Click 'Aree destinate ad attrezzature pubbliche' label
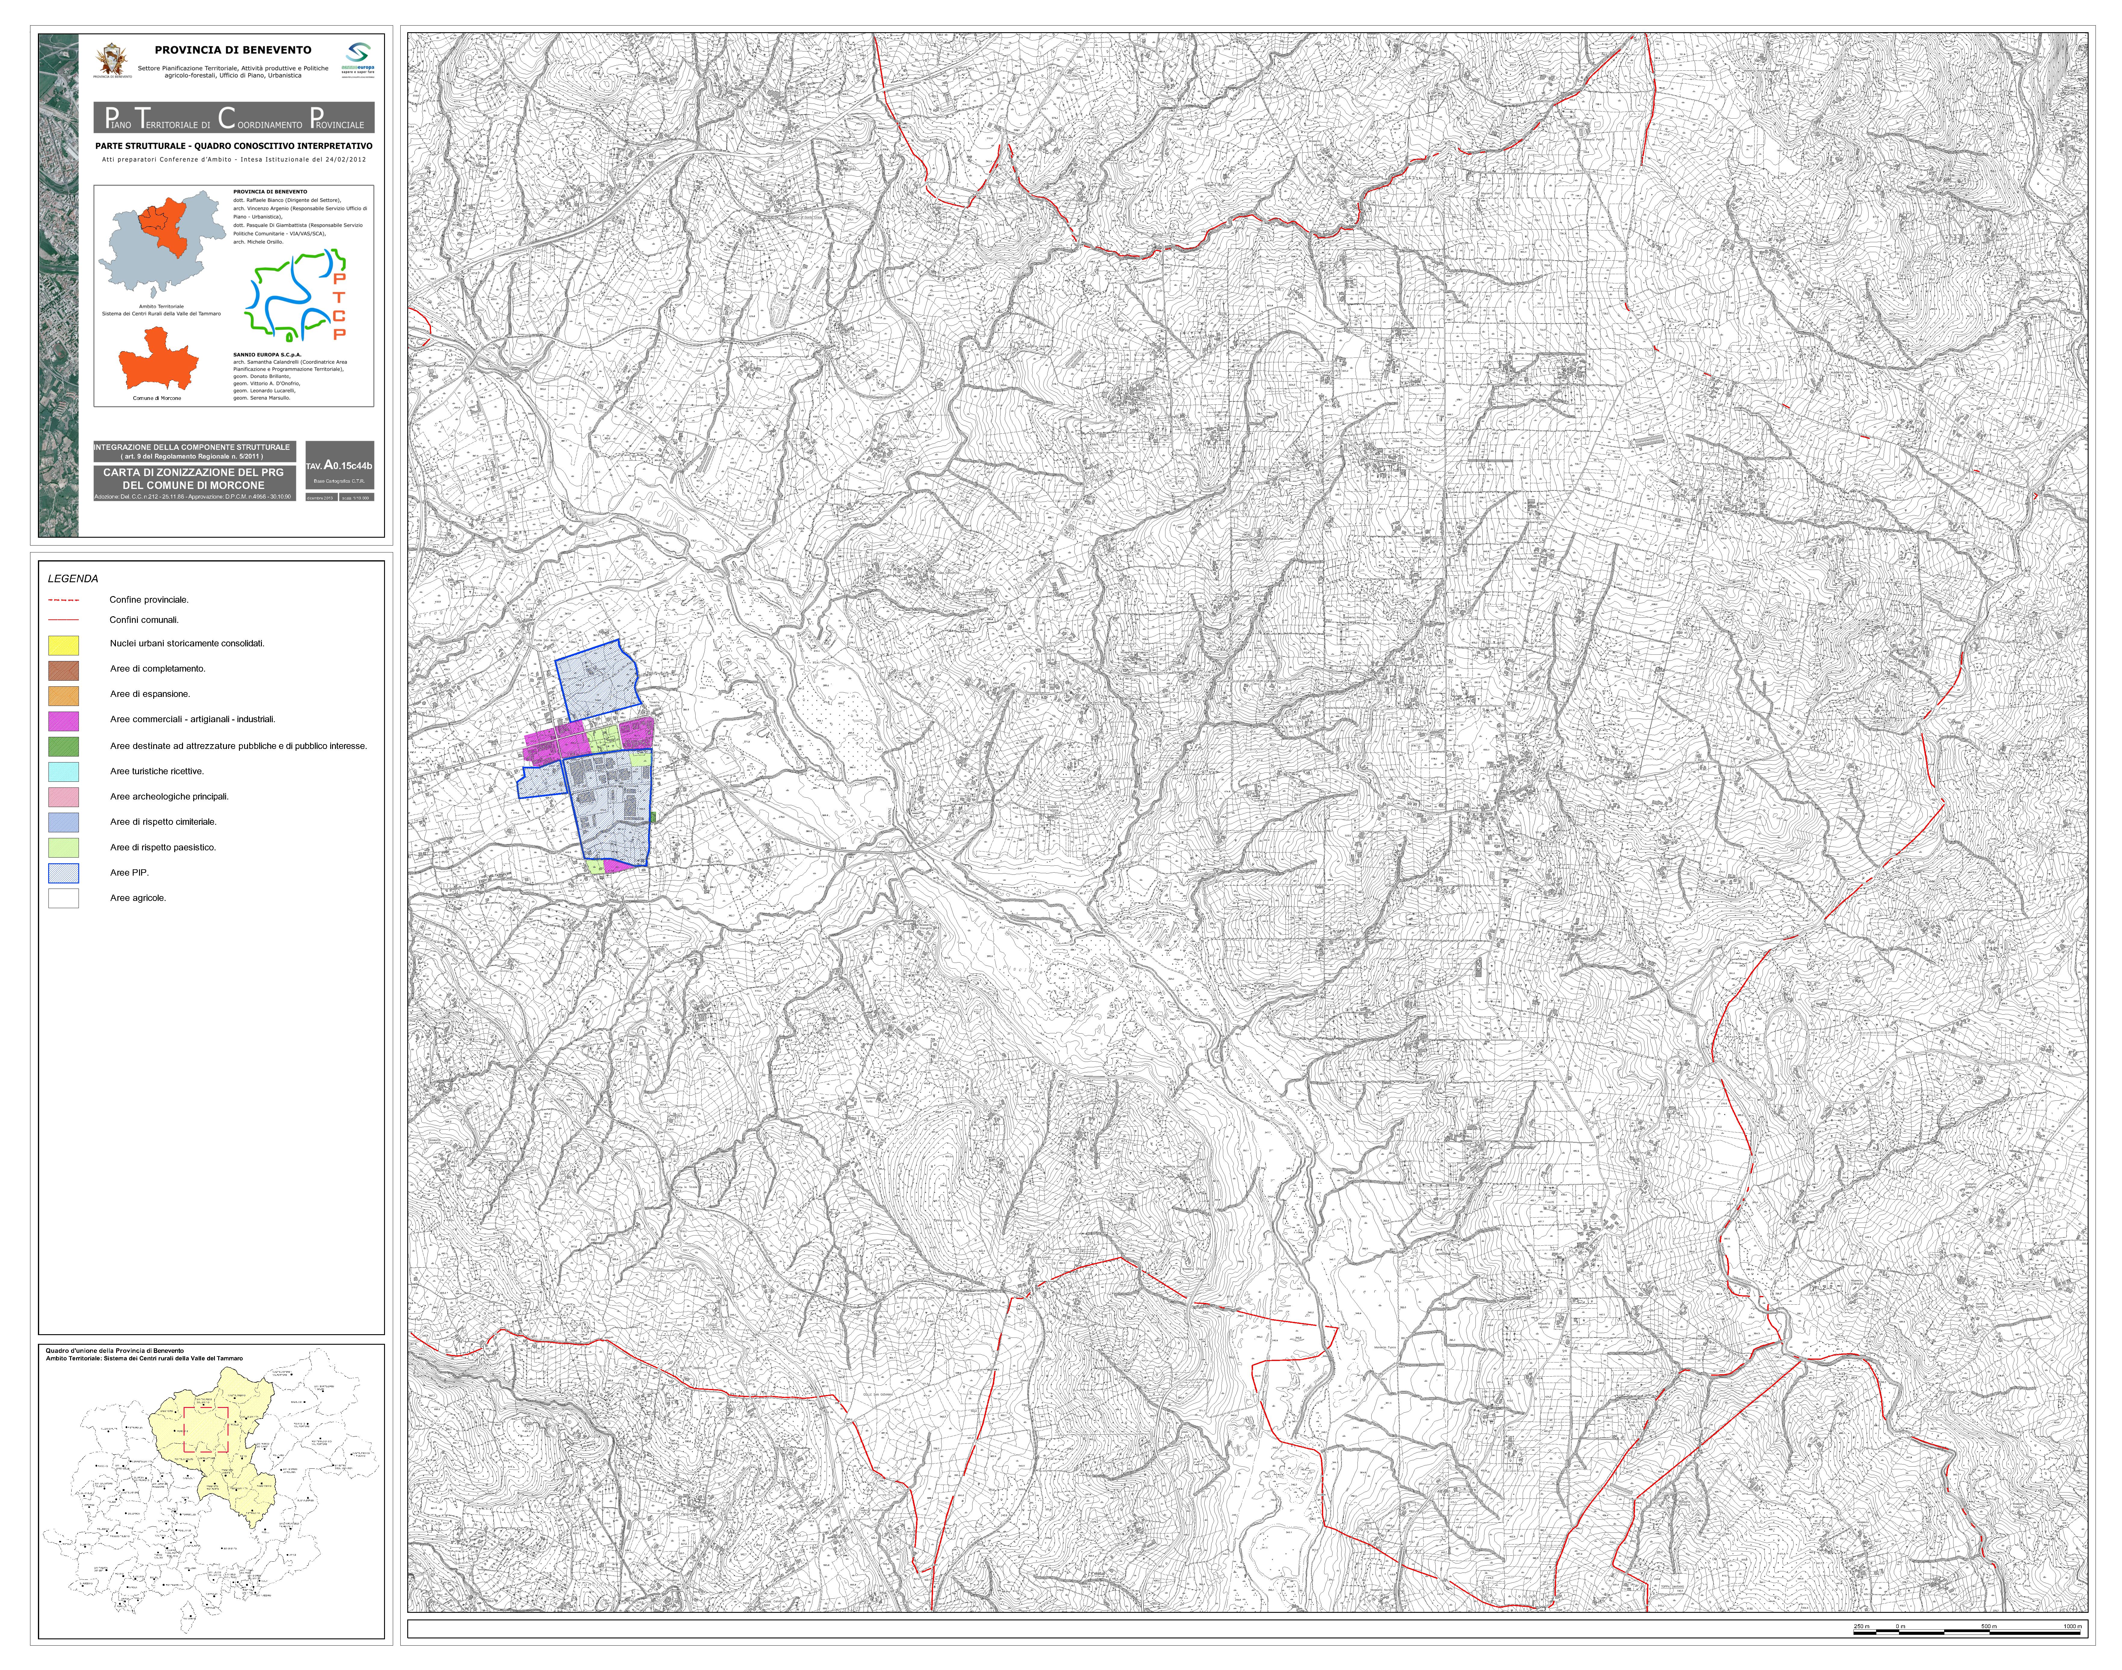This screenshot has height=1670, width=2122. pos(239,746)
